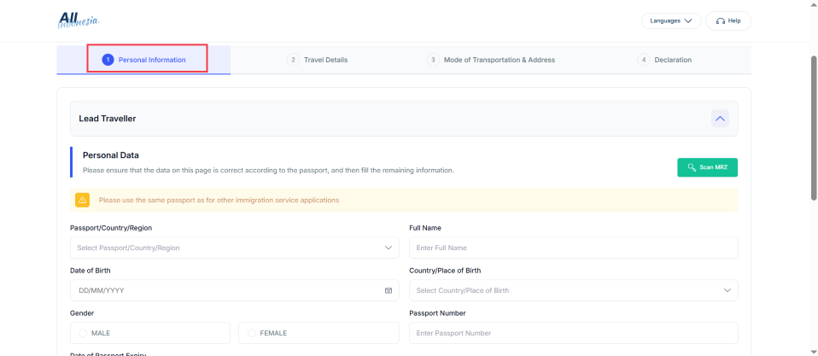Image resolution: width=818 pixels, height=356 pixels.
Task: Click the Lead Traveller heading text
Action: (x=108, y=119)
